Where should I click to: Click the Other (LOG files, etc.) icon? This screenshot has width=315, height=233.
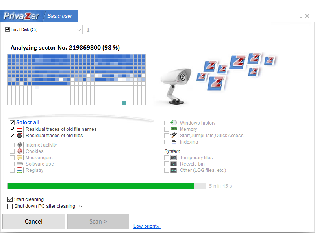tap(174, 170)
